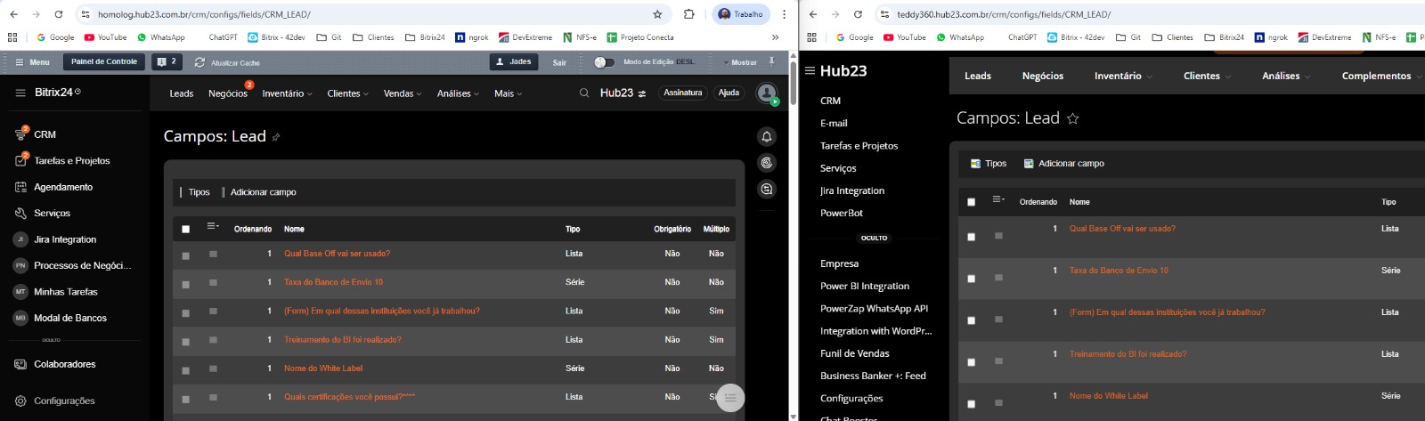Toggle the Modo de Edição switch
The height and width of the screenshot is (421, 1425).
pyautogui.click(x=604, y=62)
